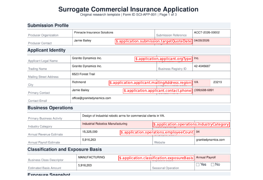Click the organization type field containing Inc.
The width and height of the screenshot is (263, 180).
tap(211, 59)
